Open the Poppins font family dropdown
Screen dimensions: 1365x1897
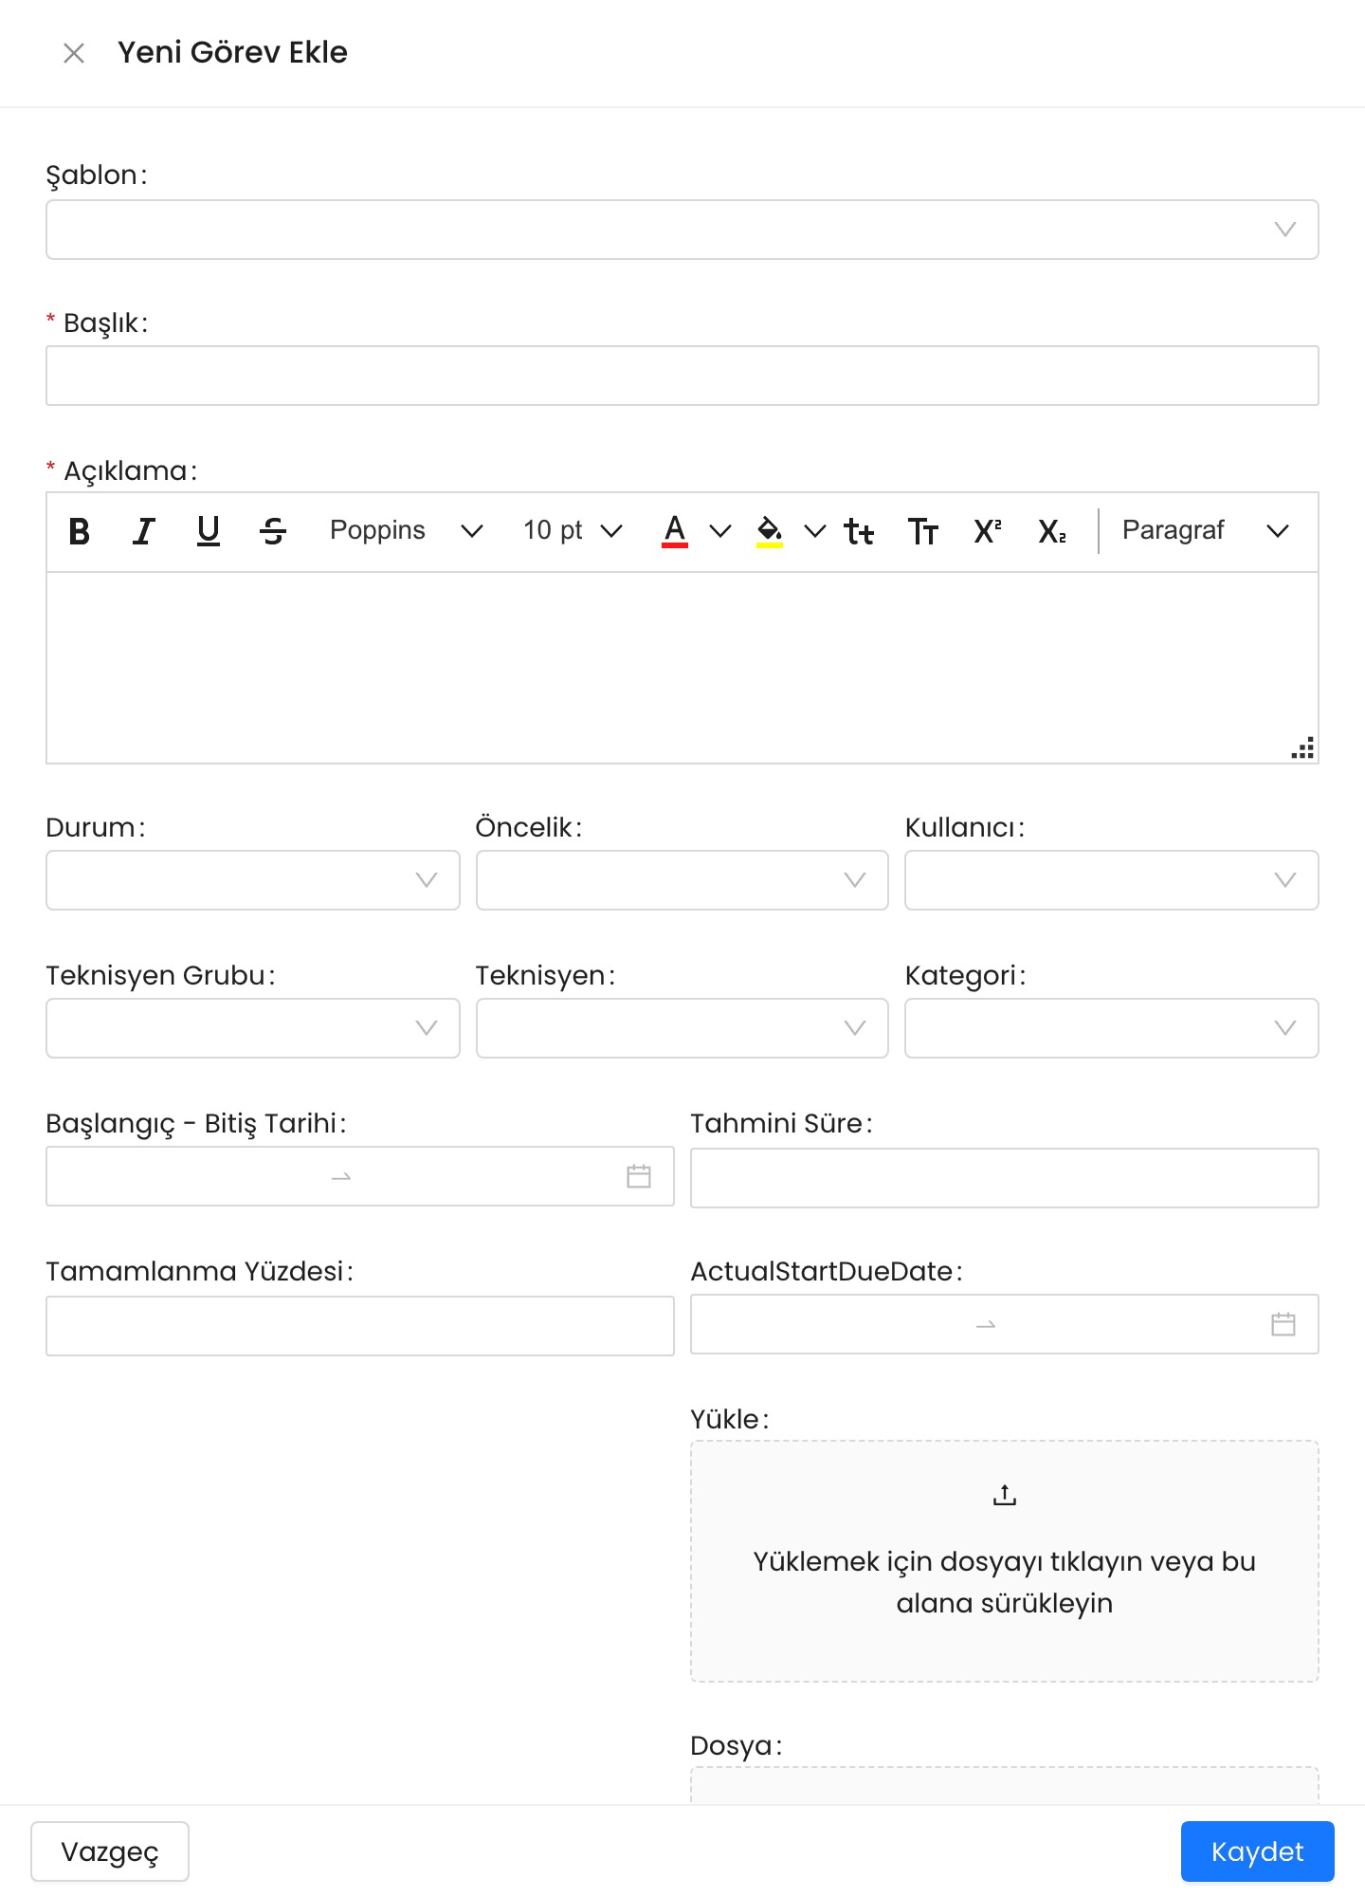[406, 531]
